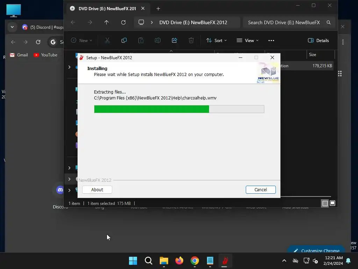Image resolution: width=358 pixels, height=269 pixels.
Task: Expand the tree node above the Discord row
Action: [70, 179]
